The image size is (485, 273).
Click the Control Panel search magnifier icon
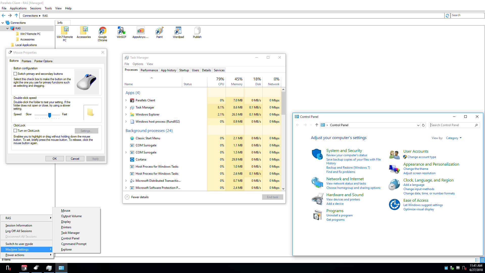tap(476, 125)
